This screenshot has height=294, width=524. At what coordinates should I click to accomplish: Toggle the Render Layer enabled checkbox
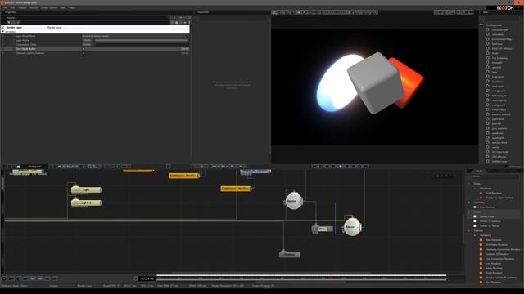(x=3, y=27)
